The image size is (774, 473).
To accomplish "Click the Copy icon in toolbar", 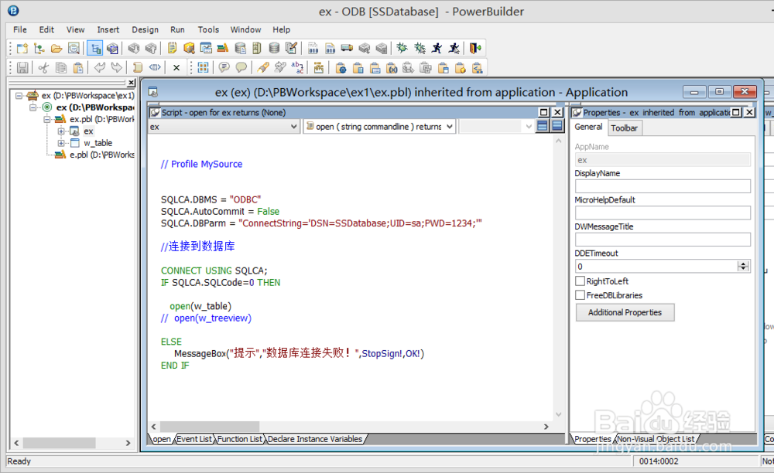I will click(x=60, y=67).
